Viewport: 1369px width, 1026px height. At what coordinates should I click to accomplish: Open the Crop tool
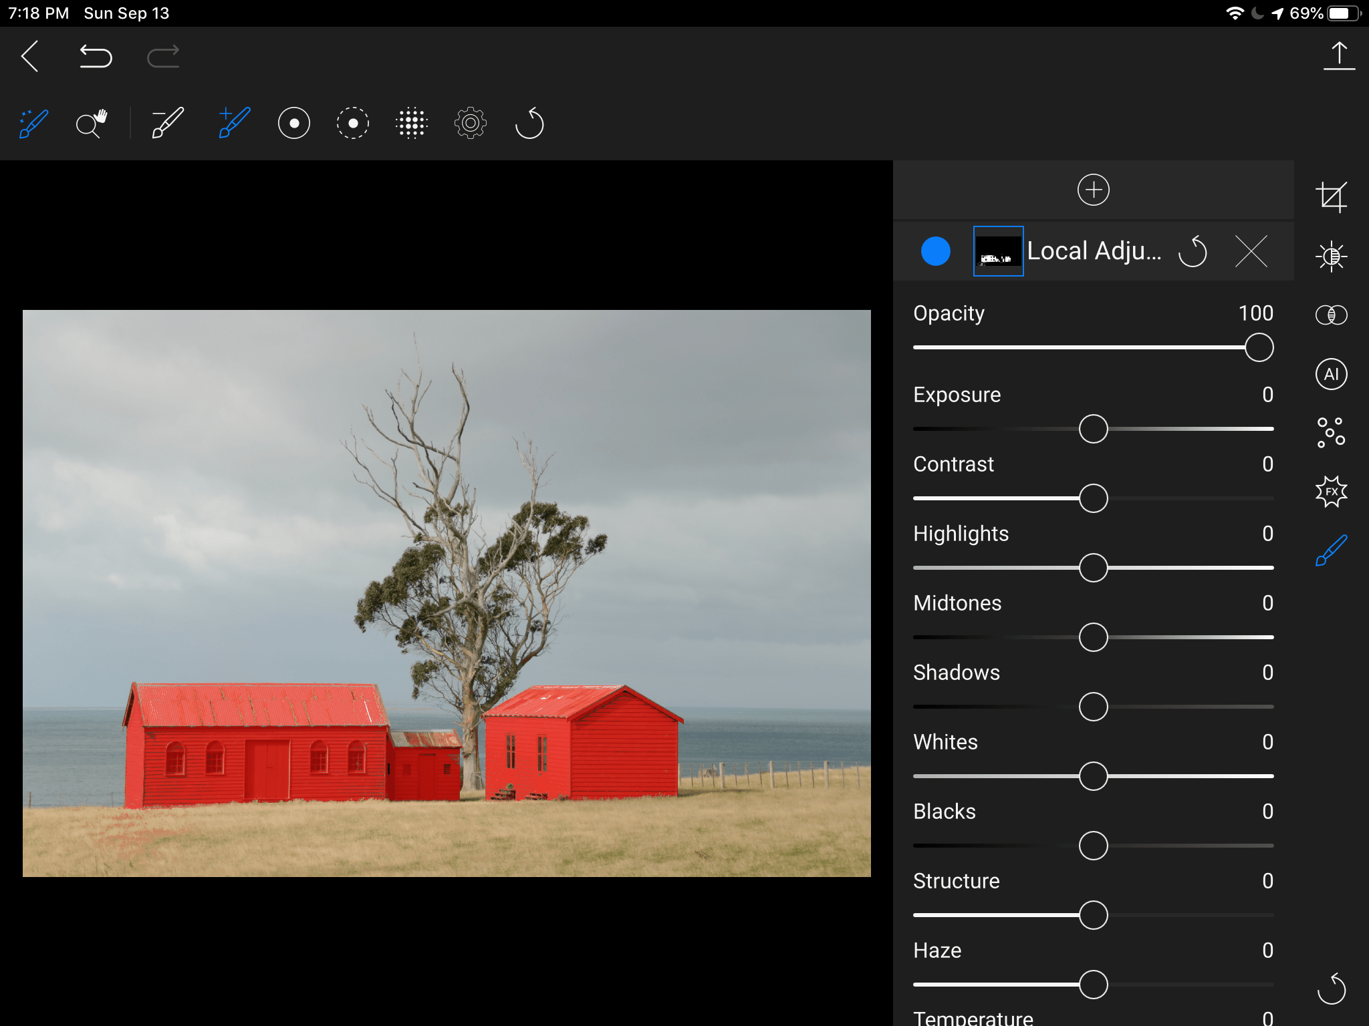(x=1332, y=197)
